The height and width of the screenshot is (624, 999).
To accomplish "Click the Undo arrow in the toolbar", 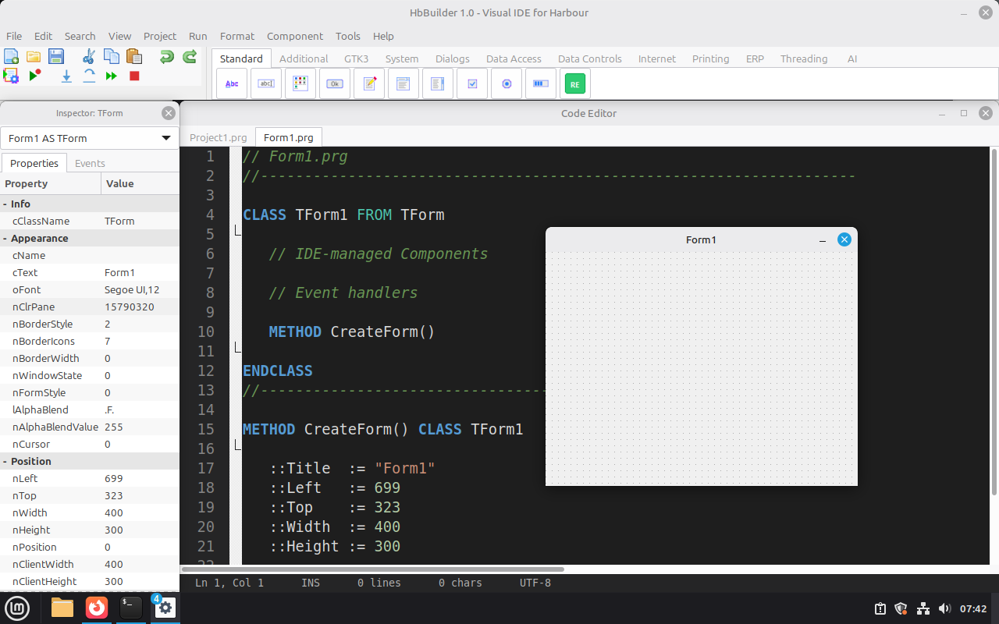I will point(165,56).
